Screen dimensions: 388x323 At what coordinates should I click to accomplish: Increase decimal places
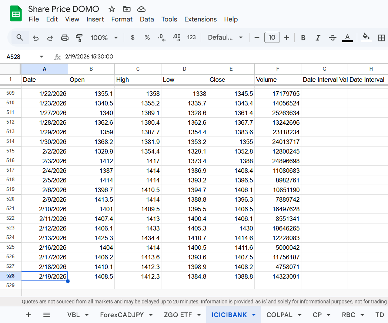pos(177,38)
